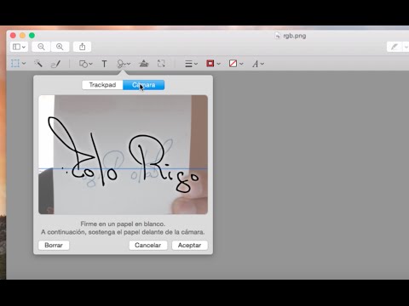This screenshot has height=306, width=409.
Task: Open the red border color picker
Action: click(213, 64)
